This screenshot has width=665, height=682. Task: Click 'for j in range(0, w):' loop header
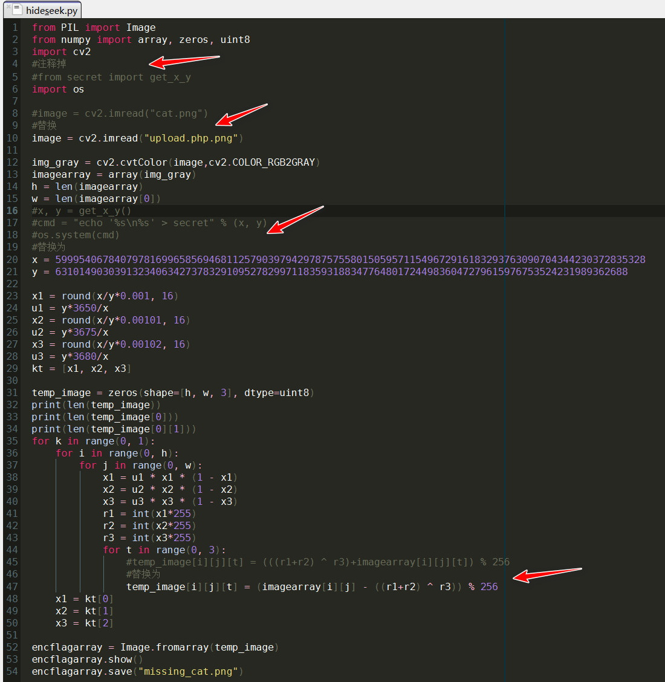140,466
